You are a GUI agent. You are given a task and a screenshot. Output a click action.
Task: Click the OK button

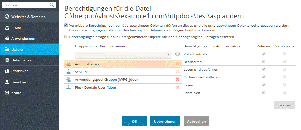pos(134,121)
